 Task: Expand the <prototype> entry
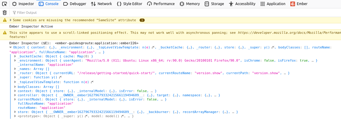pyautogui.click(x=15, y=116)
